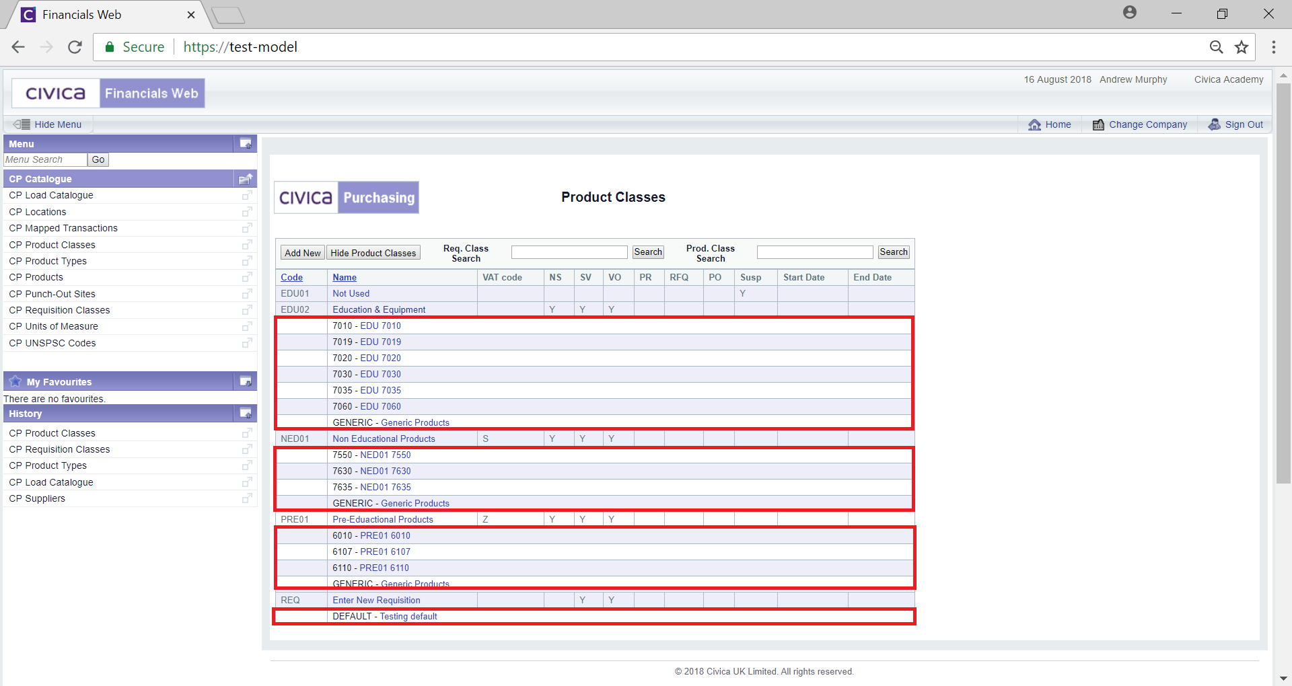This screenshot has height=686, width=1292.
Task: Open Not Used class link
Action: (x=351, y=293)
